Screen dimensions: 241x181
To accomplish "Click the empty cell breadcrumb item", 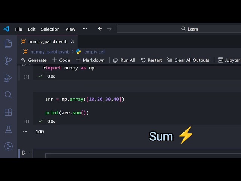I will pos(95,52).
